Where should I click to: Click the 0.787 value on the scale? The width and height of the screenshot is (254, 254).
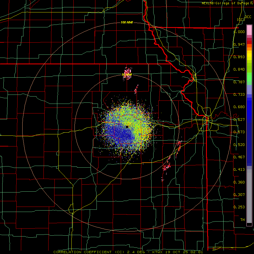(x=239, y=82)
